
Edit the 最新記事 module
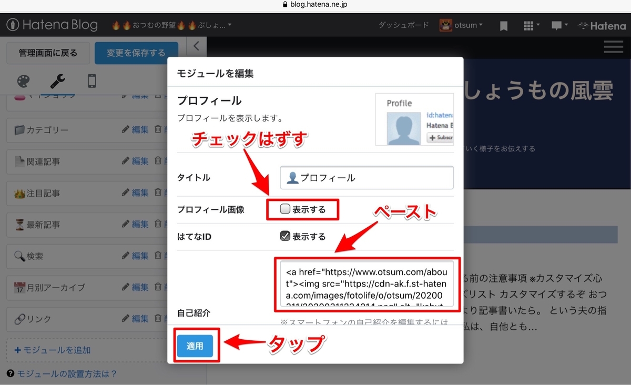[x=135, y=225]
